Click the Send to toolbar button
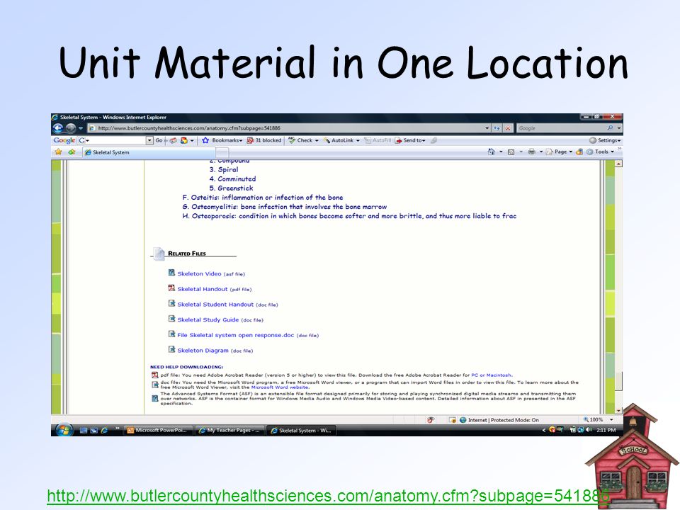The height and width of the screenshot is (510, 680). (x=410, y=140)
